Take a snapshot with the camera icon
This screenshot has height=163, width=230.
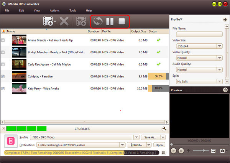(222, 151)
